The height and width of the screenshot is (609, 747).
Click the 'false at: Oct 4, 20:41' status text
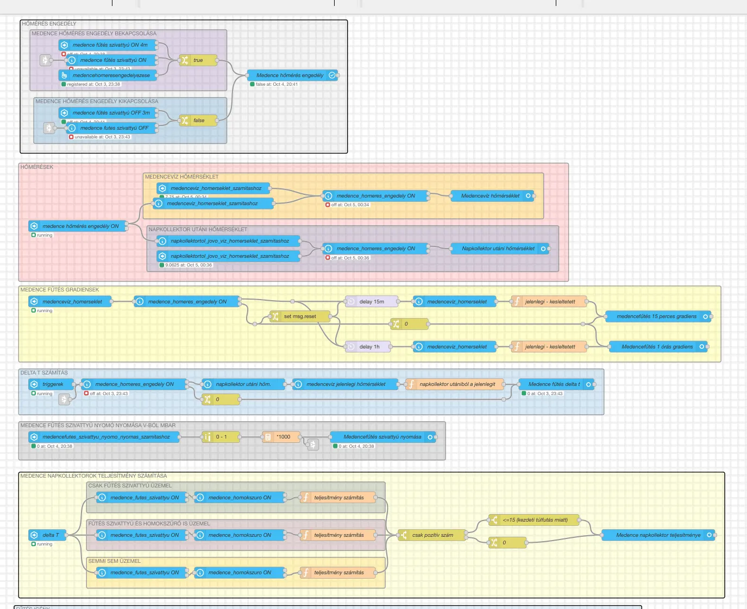click(x=277, y=85)
